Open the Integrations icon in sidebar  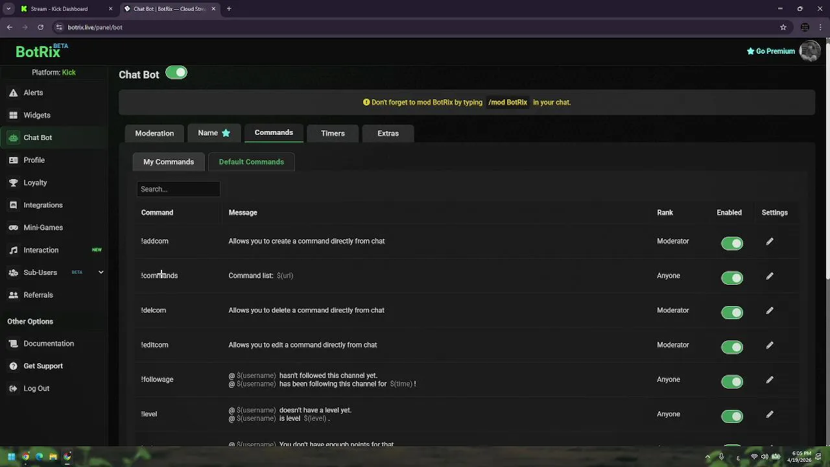(x=13, y=205)
